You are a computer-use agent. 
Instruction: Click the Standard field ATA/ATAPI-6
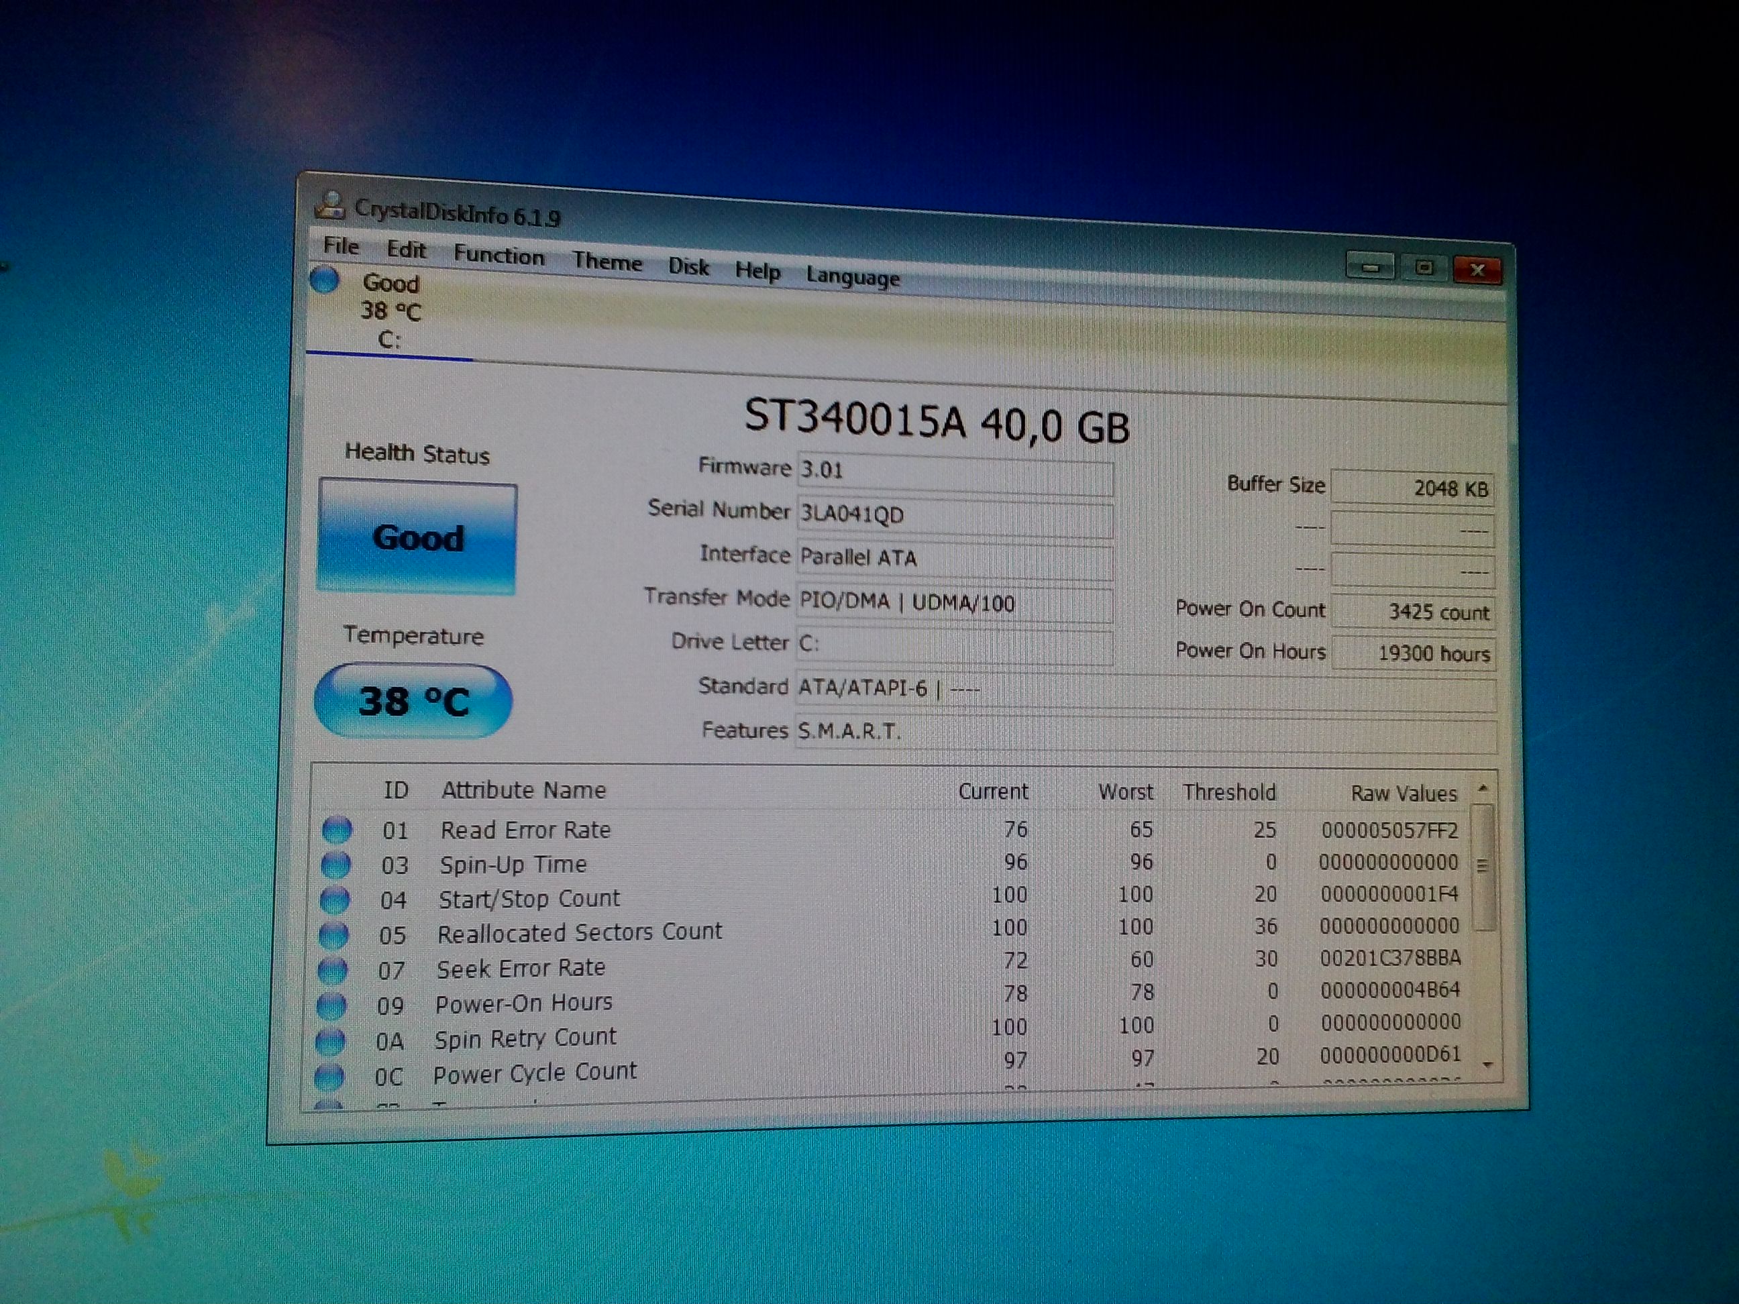1145,692
